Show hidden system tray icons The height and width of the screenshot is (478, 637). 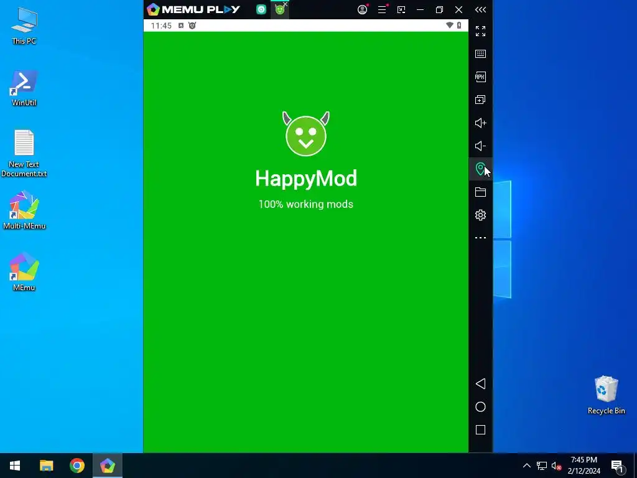(526, 466)
